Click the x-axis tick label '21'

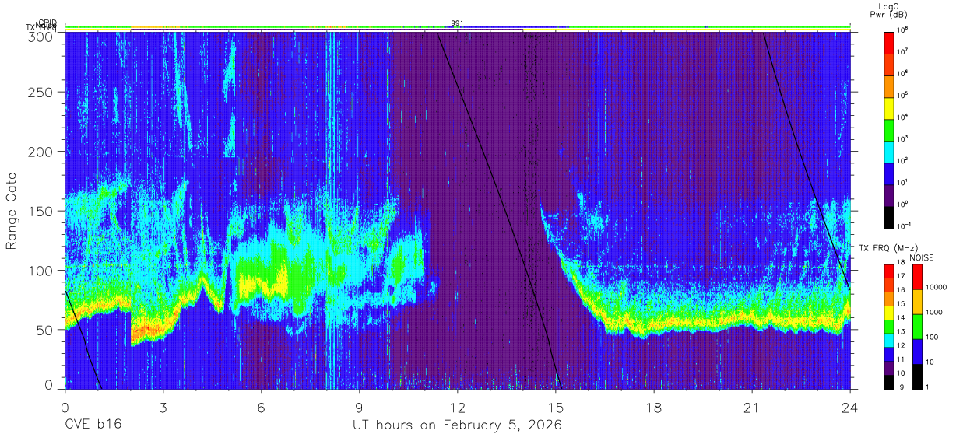click(752, 408)
